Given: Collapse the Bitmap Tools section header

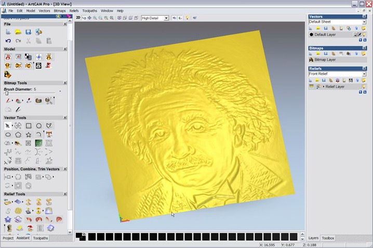Looking at the screenshot, I should coord(65,83).
